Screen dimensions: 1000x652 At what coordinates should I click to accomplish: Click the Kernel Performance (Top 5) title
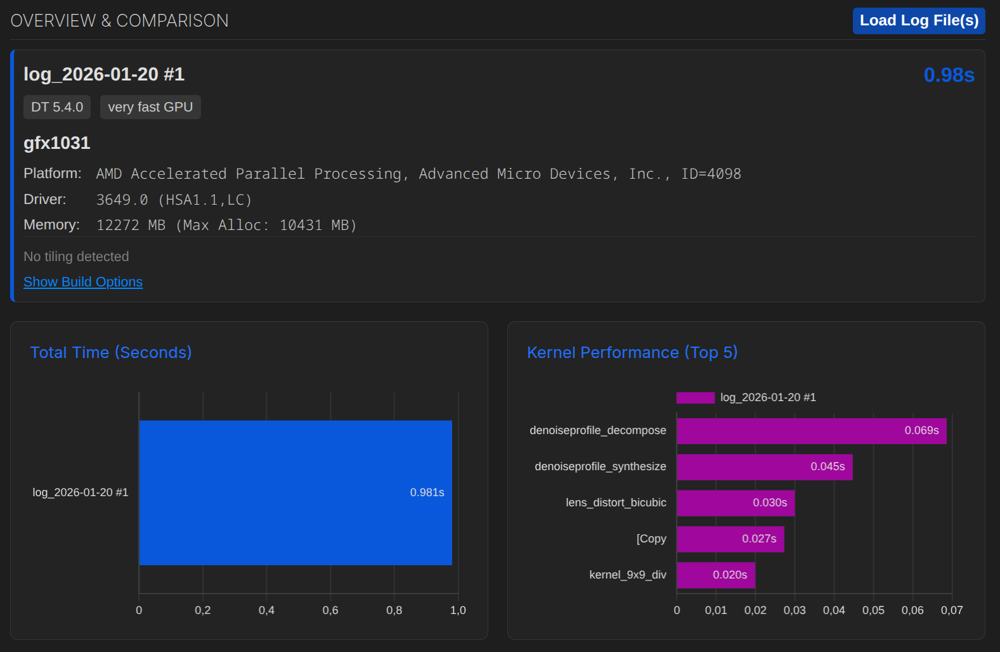point(632,352)
